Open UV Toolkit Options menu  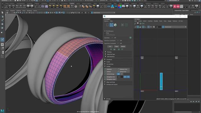click(x=106, y=21)
